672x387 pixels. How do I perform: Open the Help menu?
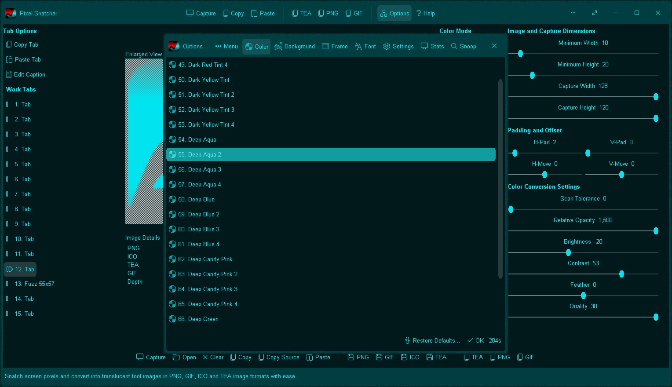425,13
